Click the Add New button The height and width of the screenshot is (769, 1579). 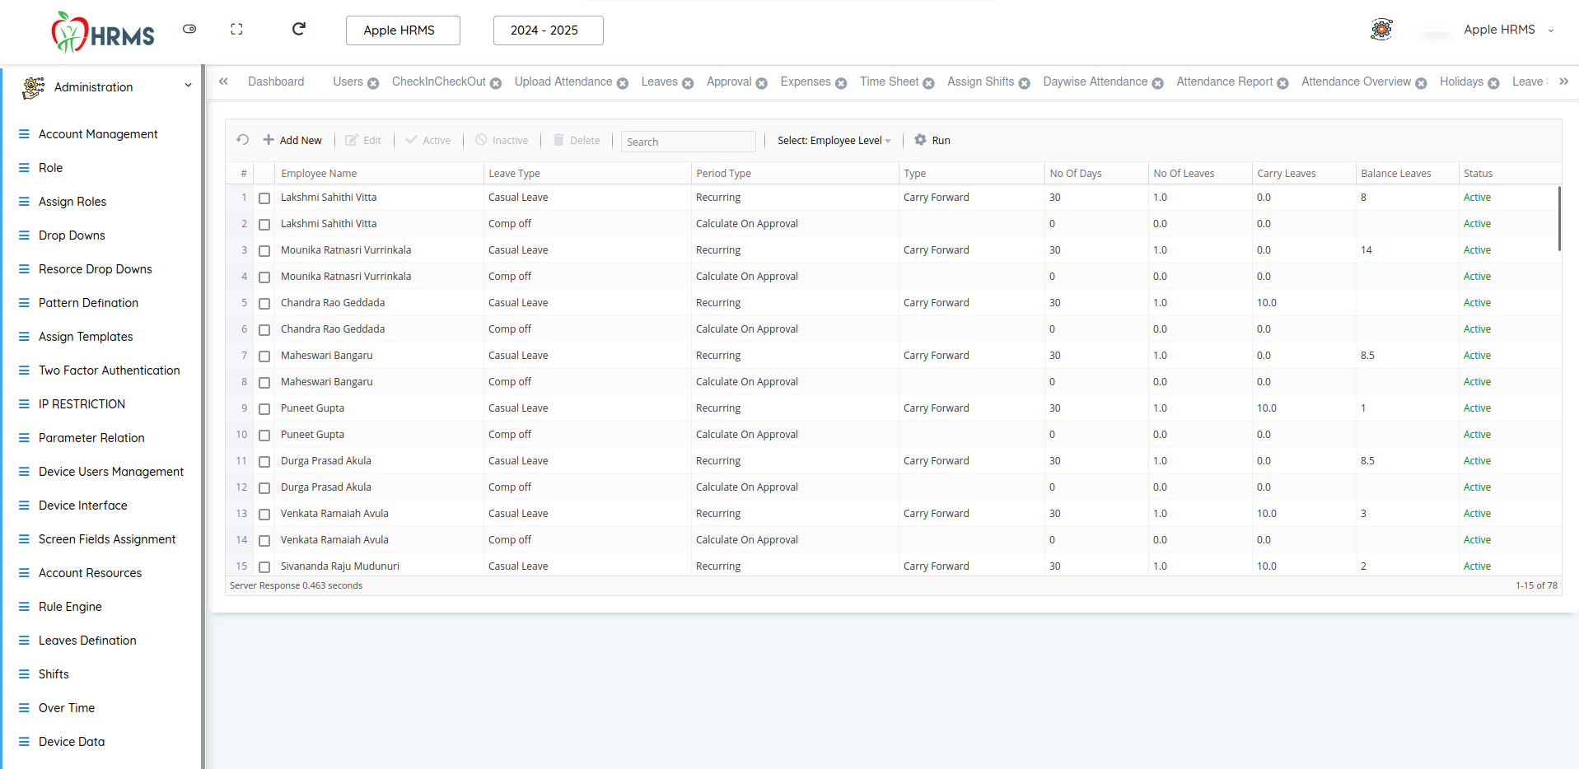[x=292, y=140]
